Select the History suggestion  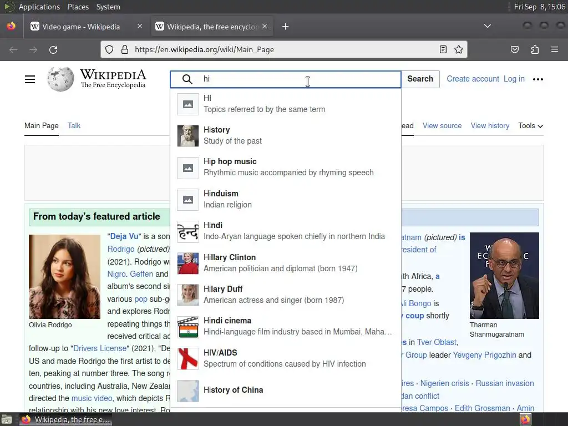pos(286,135)
